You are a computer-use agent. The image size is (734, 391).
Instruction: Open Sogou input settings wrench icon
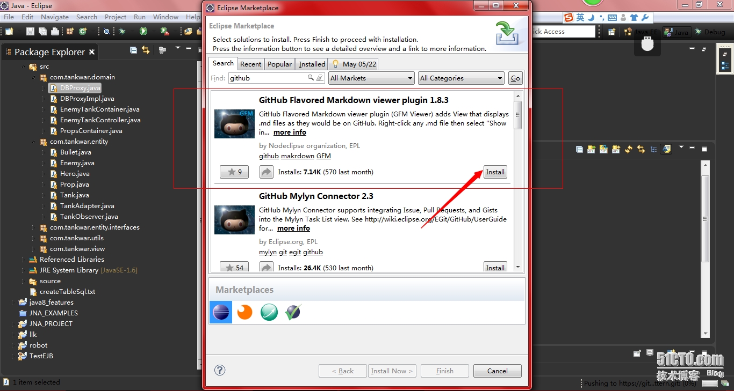pos(645,18)
